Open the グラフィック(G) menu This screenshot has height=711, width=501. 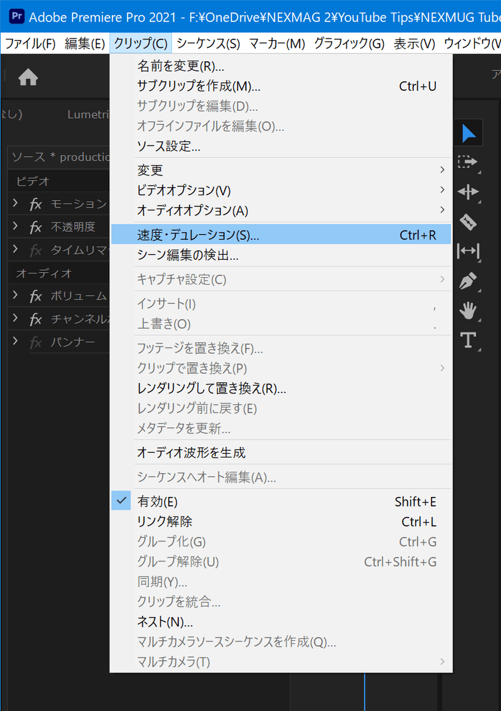click(350, 43)
